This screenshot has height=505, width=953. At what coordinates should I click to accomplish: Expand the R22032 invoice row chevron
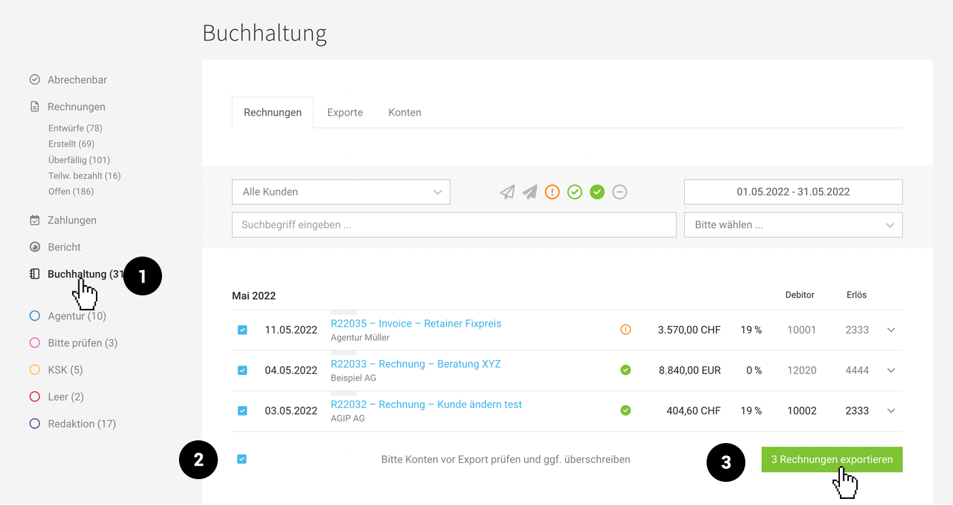click(891, 411)
